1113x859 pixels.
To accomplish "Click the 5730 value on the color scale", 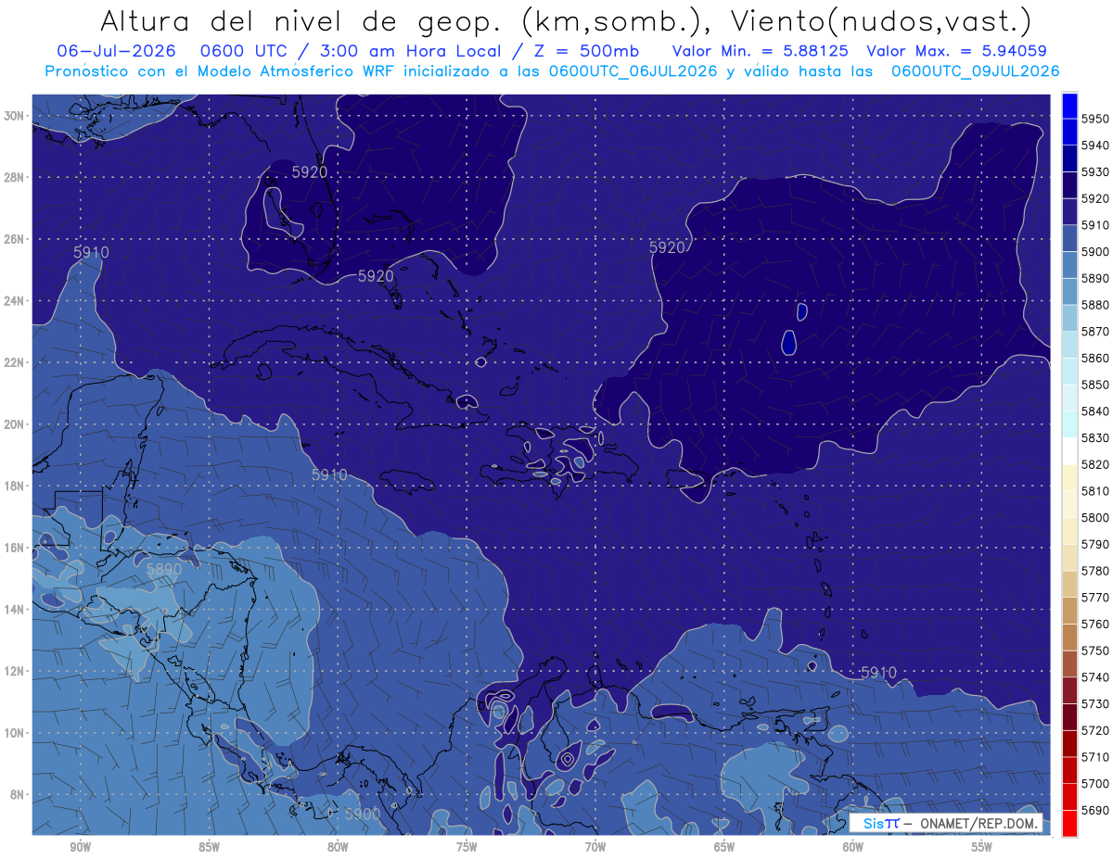I will point(1094,703).
